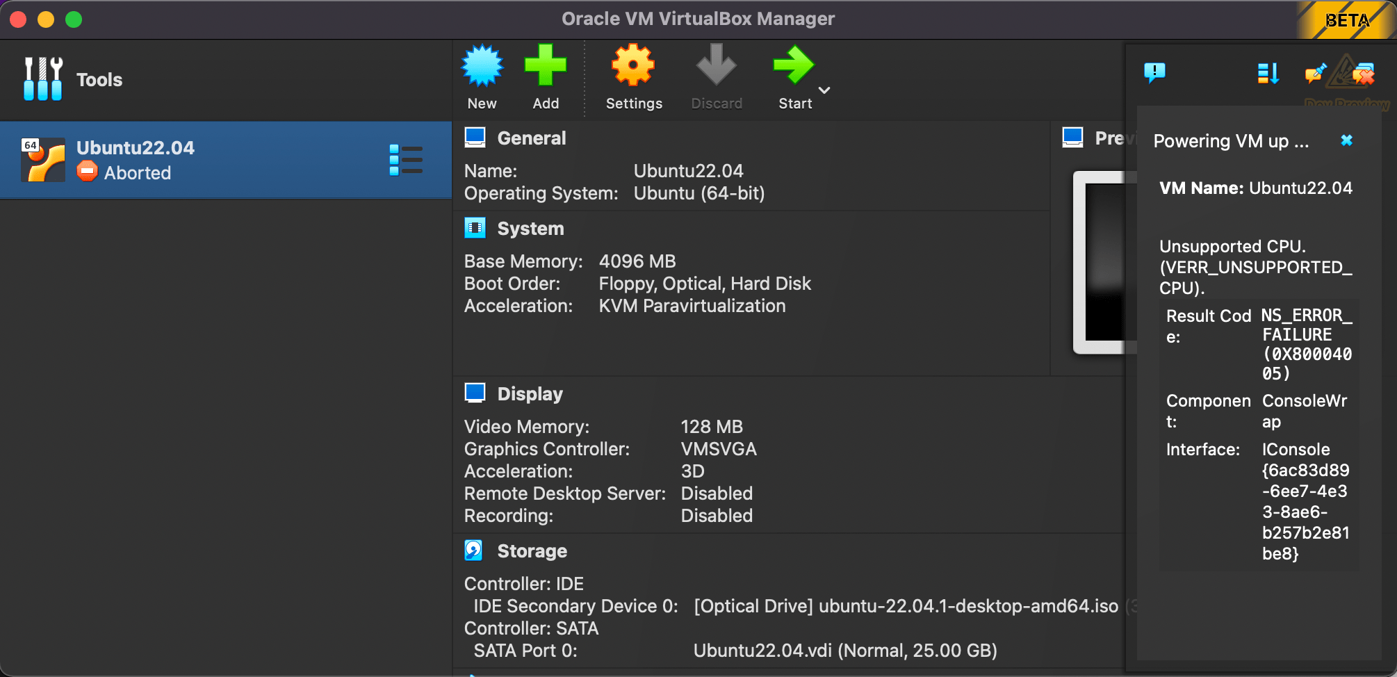Expand the Start button dropdown arrow

824,90
